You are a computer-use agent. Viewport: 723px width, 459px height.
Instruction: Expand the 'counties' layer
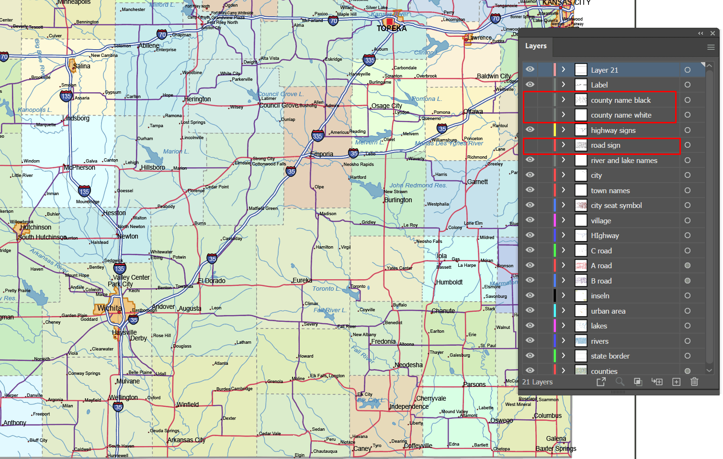pyautogui.click(x=563, y=371)
